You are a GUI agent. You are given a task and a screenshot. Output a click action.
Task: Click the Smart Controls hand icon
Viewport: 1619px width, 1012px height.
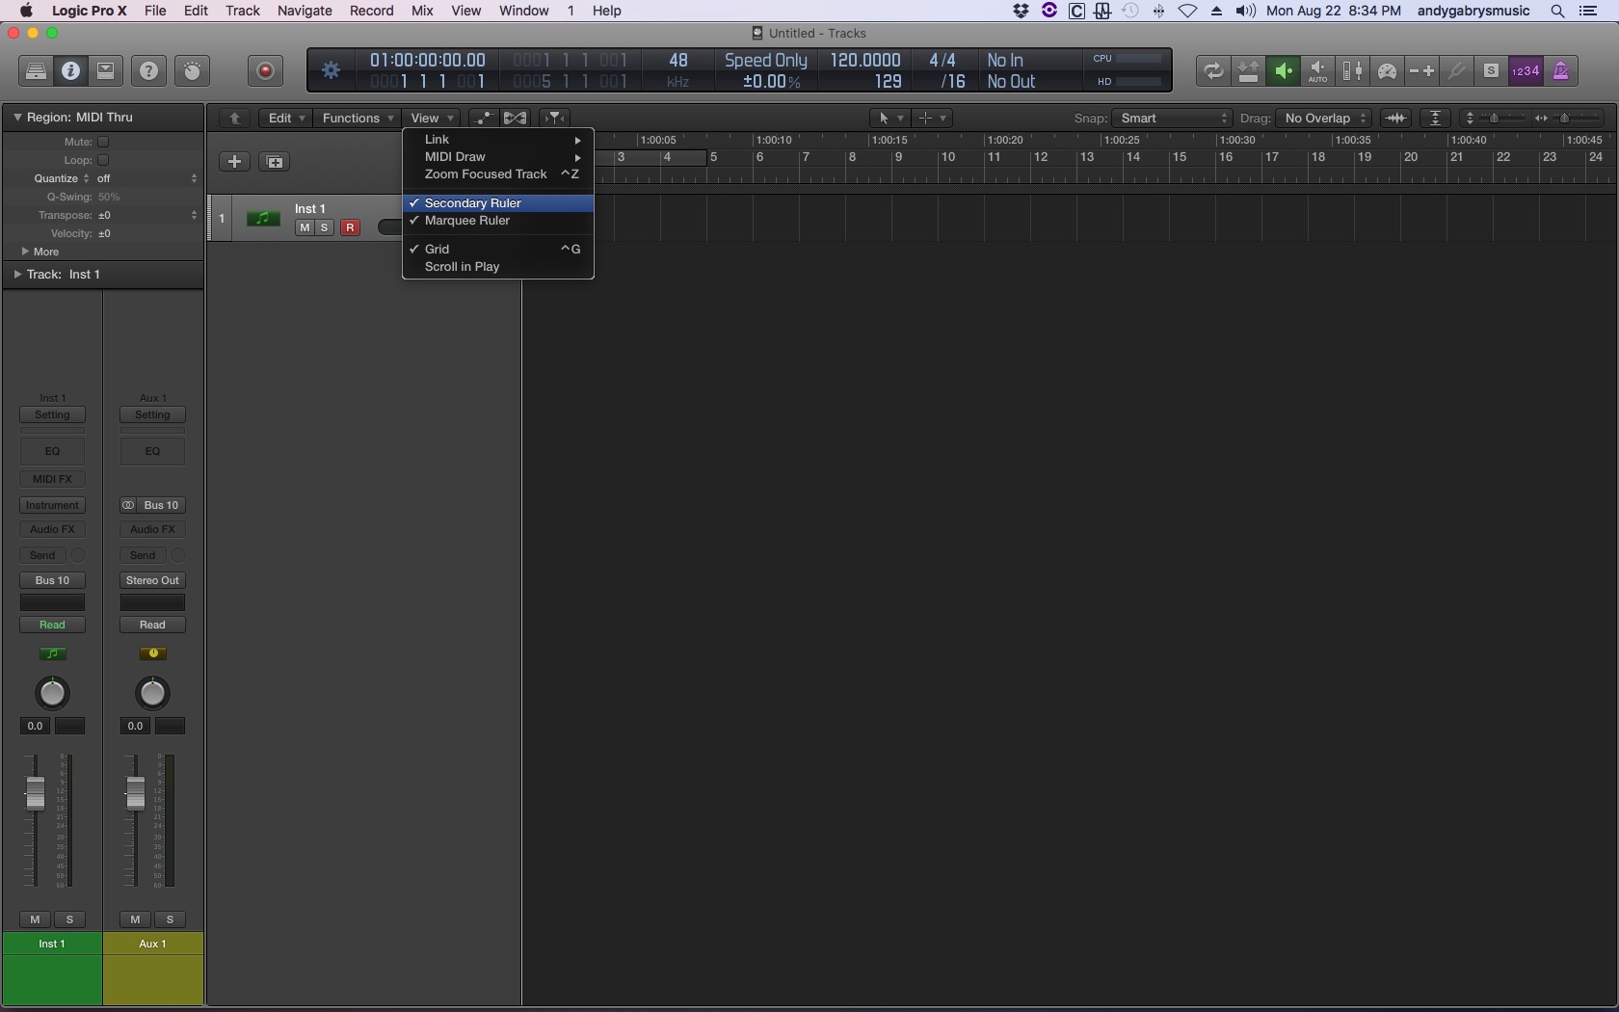pos(193,70)
